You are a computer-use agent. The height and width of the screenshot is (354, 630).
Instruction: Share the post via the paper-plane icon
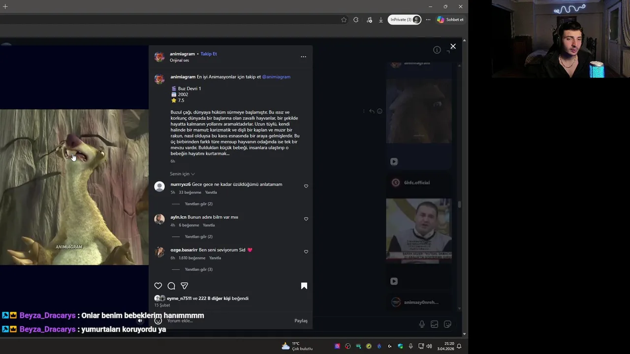185,286
